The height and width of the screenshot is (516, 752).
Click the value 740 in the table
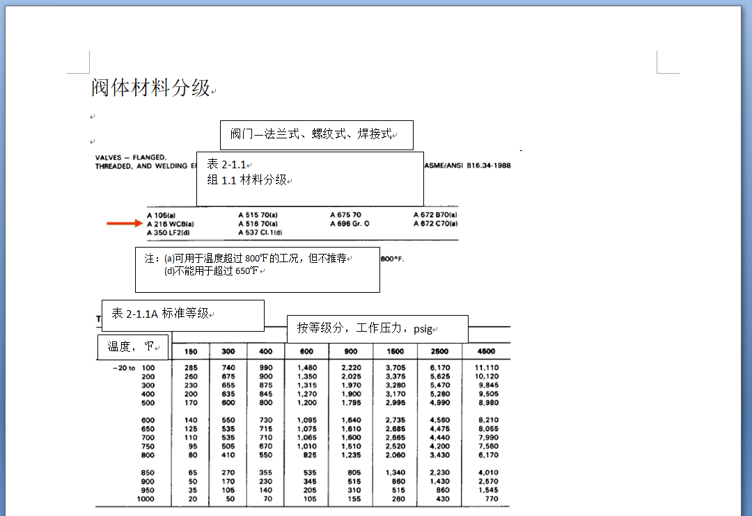228,368
